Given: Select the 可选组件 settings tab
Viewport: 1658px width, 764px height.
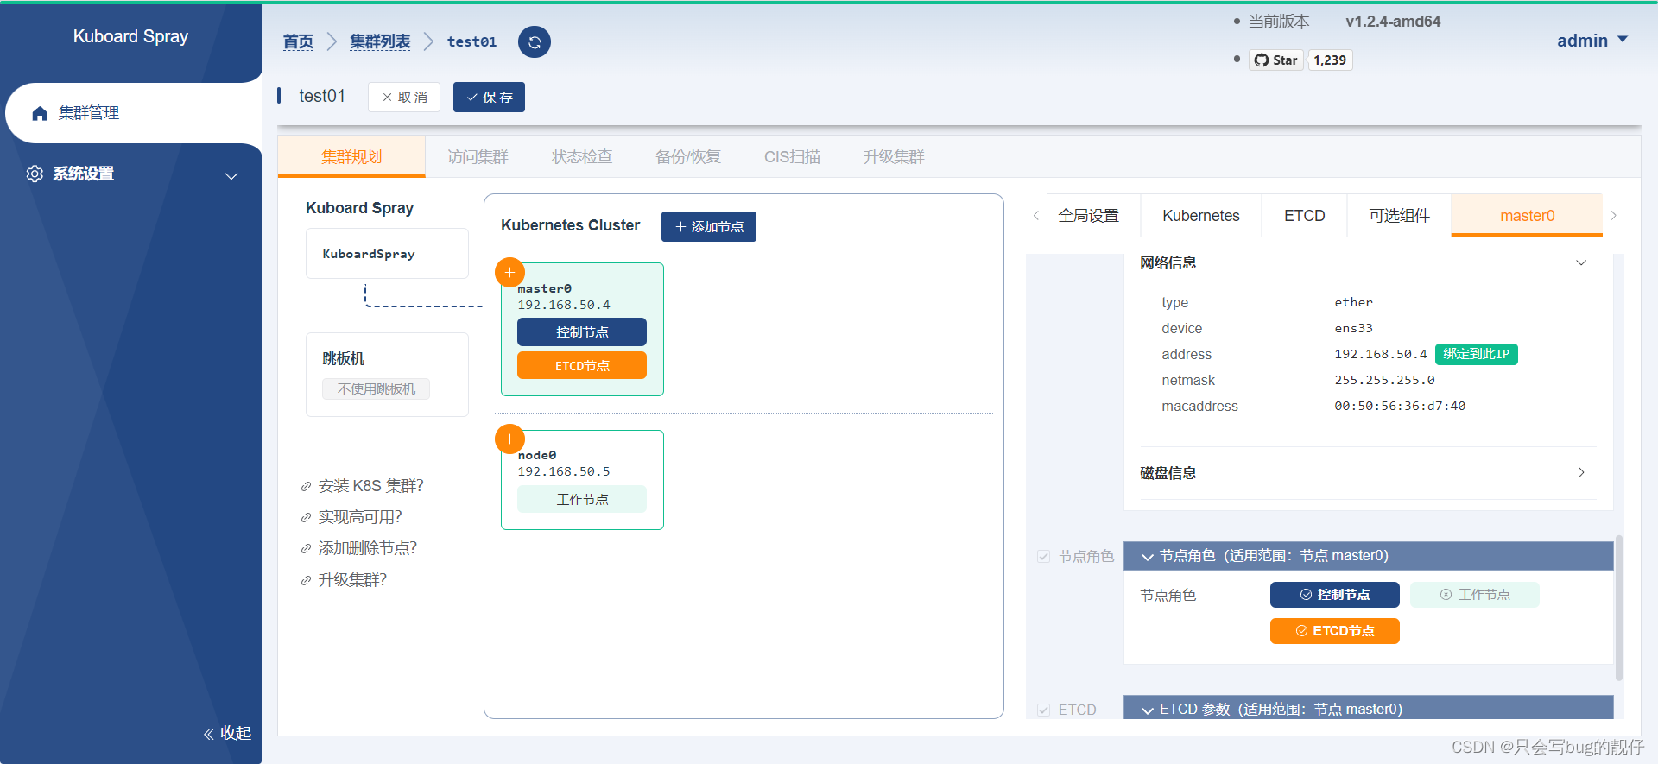Looking at the screenshot, I should pyautogui.click(x=1399, y=216).
